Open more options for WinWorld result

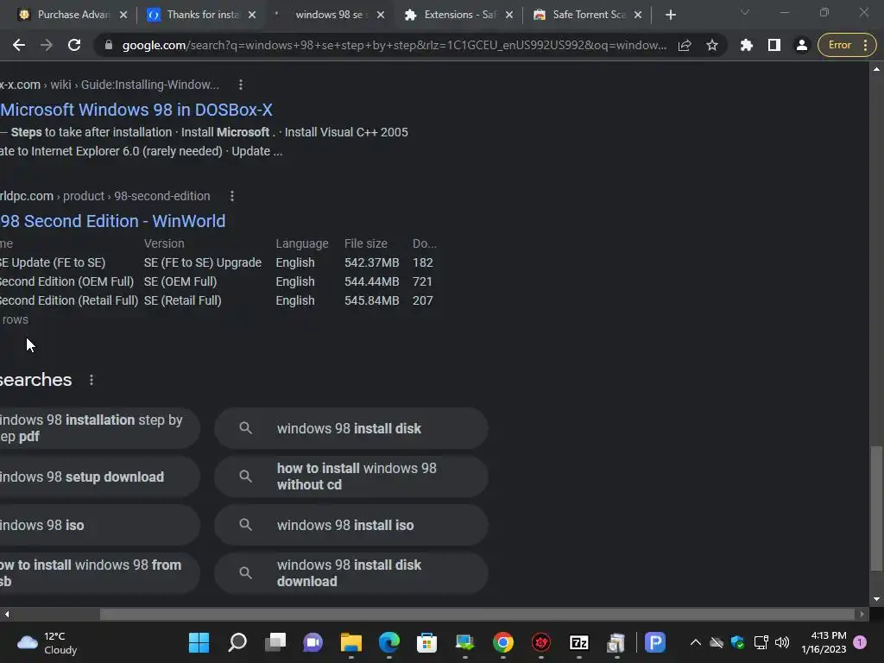click(x=231, y=196)
